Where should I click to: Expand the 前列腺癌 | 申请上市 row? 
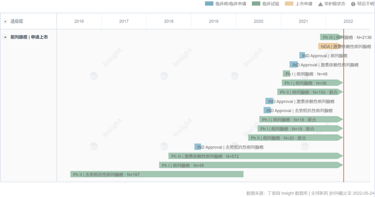5,37
